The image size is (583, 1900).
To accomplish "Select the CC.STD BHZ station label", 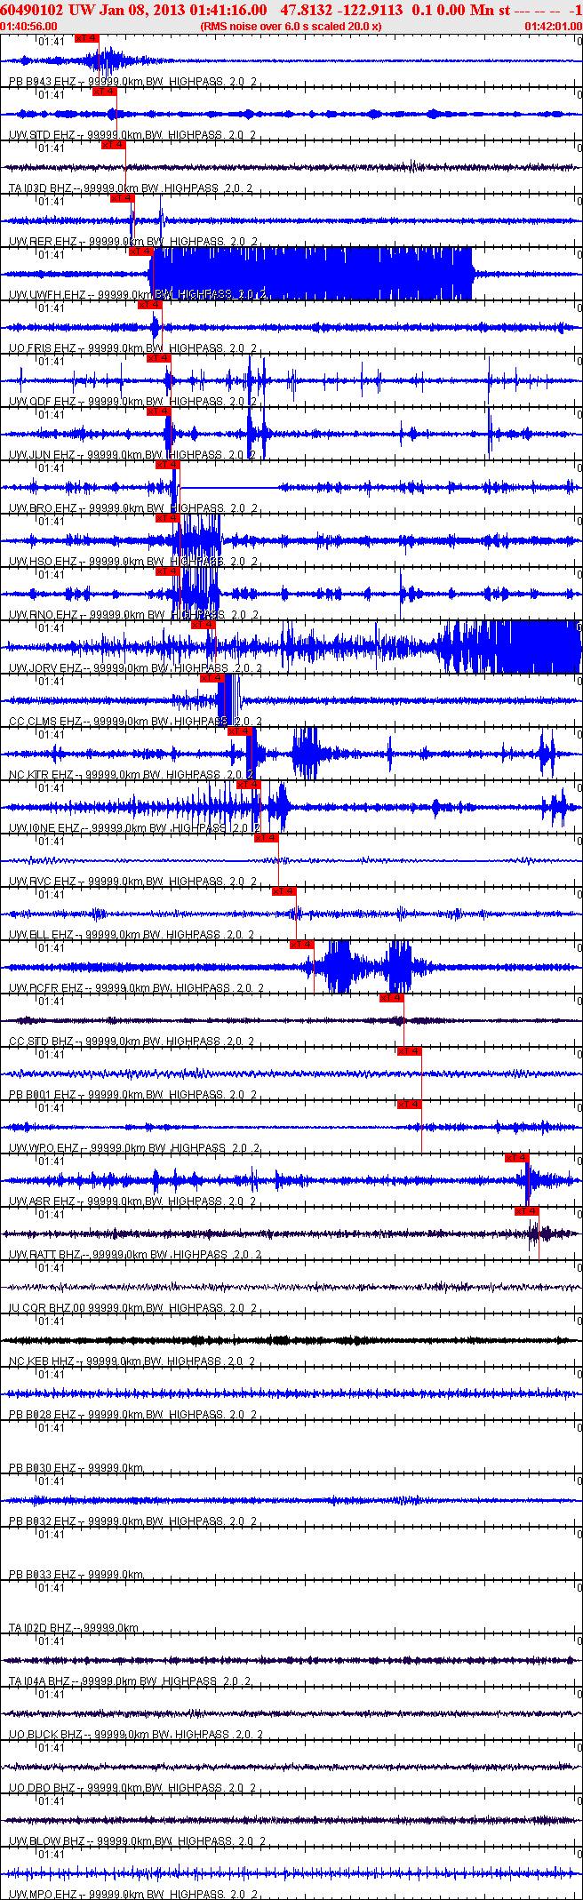I will [132, 1042].
